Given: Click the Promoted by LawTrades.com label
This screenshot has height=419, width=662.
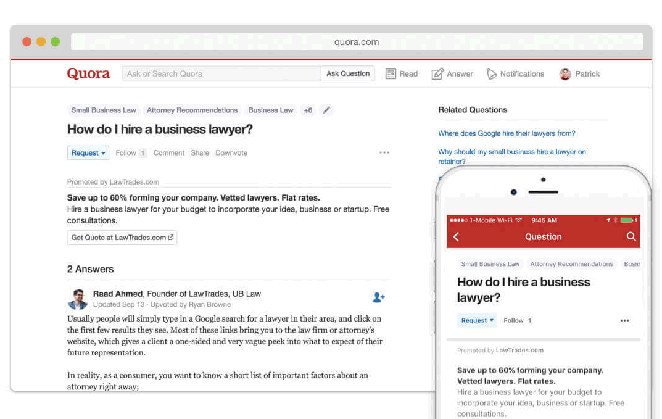Looking at the screenshot, I should pyautogui.click(x=113, y=182).
